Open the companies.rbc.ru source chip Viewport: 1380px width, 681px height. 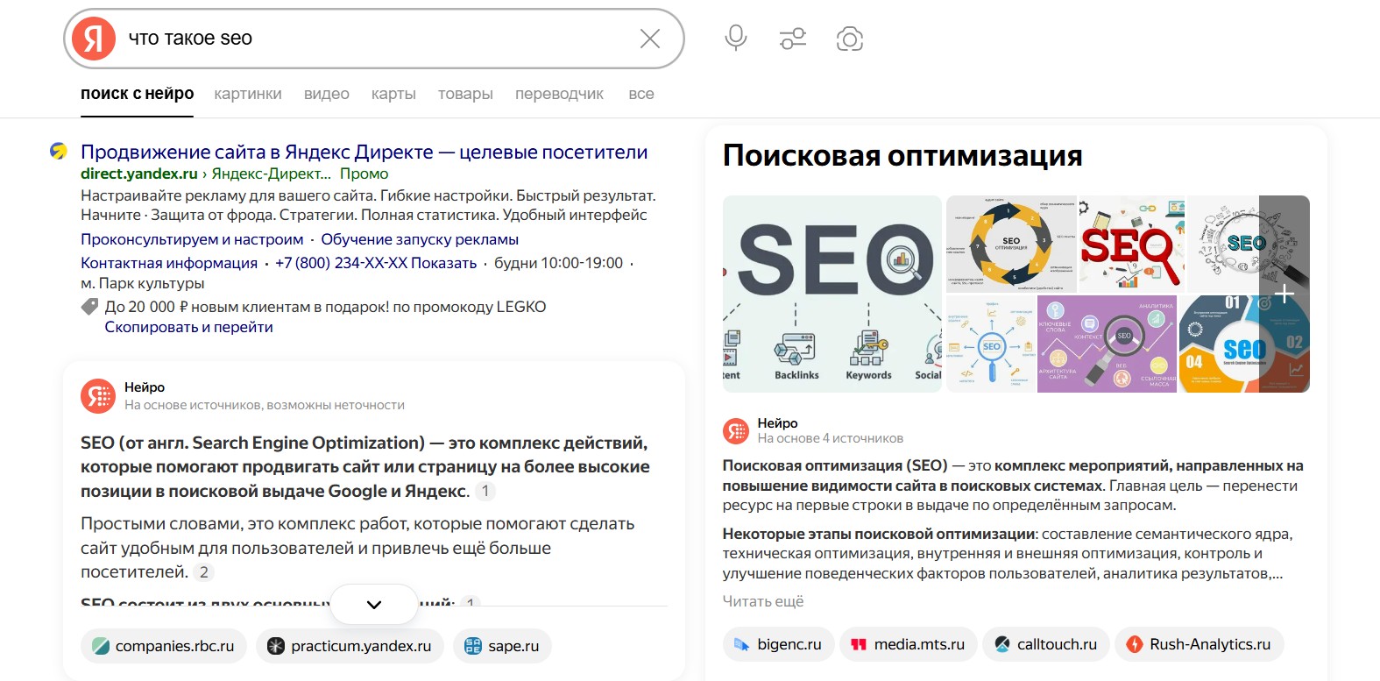(x=163, y=646)
